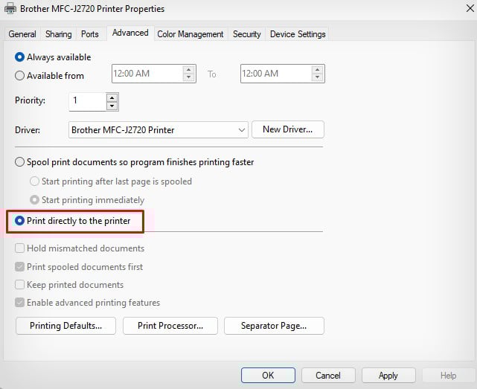This screenshot has width=477, height=389.
Task: Click the Priority value field
Action: [88, 102]
